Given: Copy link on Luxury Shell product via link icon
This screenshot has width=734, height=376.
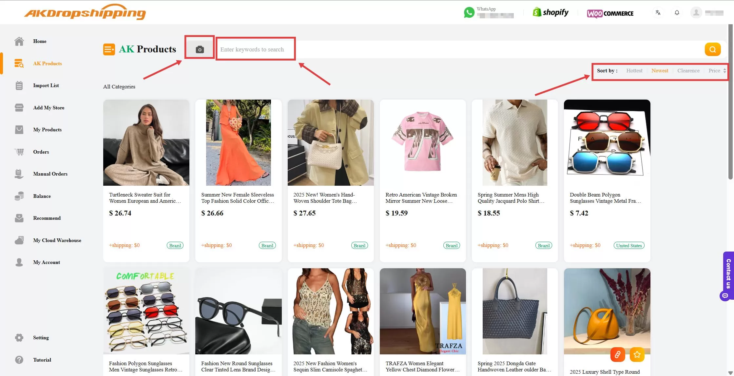Looking at the screenshot, I should [618, 354].
